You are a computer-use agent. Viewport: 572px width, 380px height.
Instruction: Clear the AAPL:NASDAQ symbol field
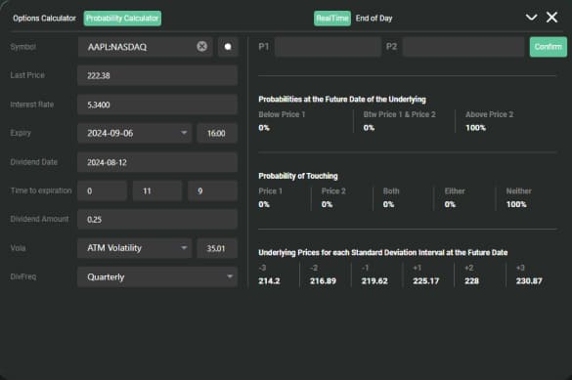[201, 46]
